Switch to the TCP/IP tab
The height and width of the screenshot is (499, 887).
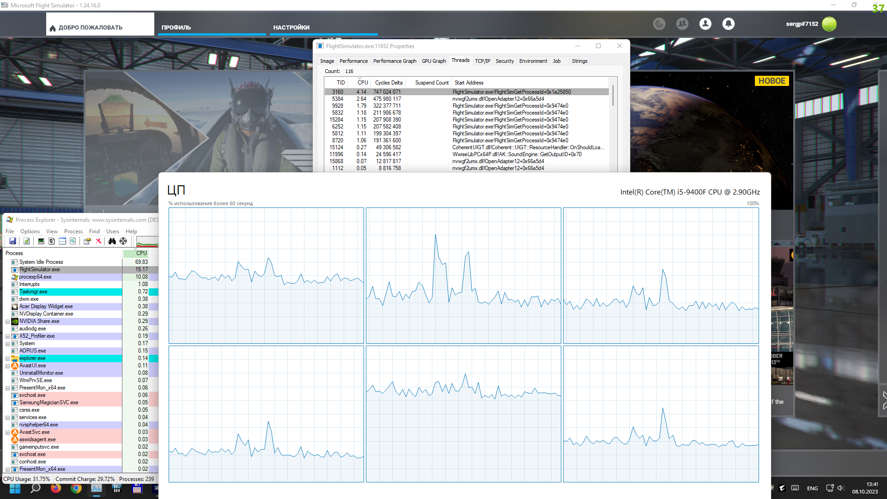point(482,61)
